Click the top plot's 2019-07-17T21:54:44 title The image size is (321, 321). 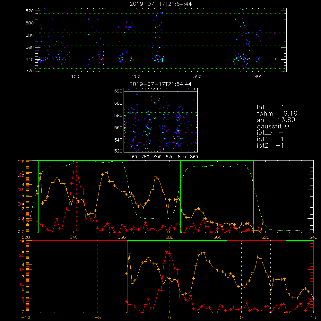pos(161,4)
